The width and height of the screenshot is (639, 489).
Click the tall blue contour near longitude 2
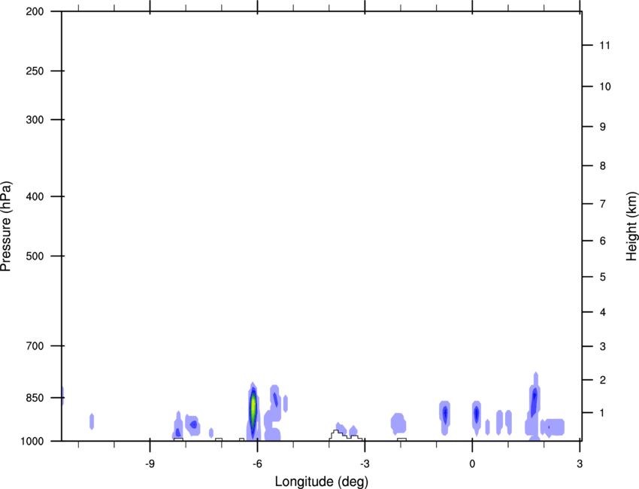[x=534, y=402]
